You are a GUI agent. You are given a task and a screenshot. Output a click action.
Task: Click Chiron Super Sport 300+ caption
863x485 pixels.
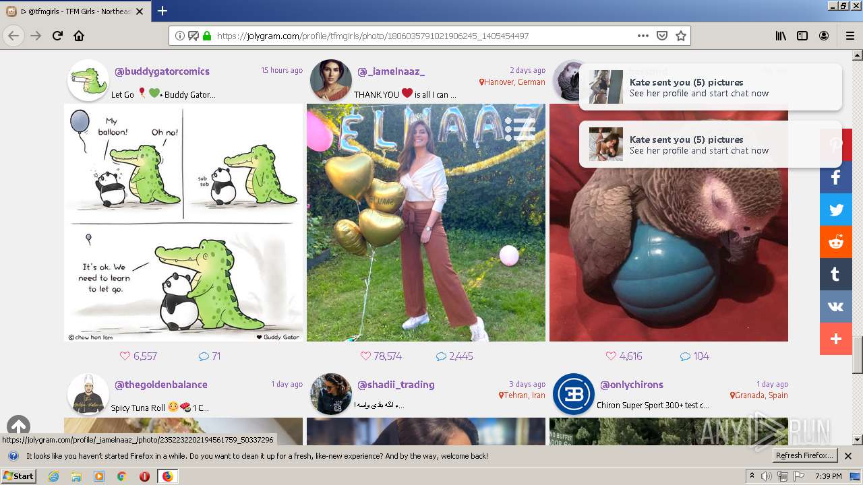pyautogui.click(x=653, y=406)
